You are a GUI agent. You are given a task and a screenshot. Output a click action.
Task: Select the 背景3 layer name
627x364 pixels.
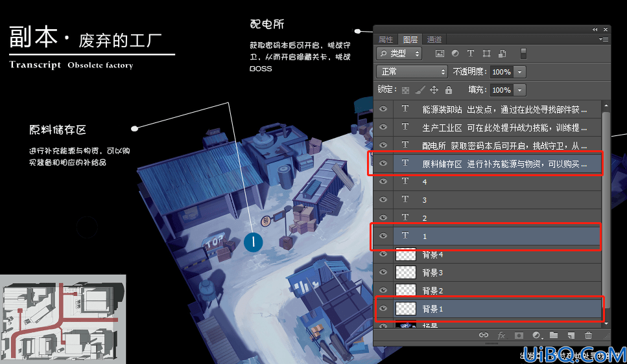click(x=432, y=273)
